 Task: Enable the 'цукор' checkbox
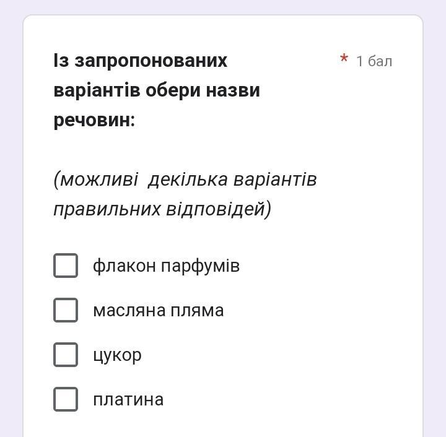pyautogui.click(x=66, y=355)
